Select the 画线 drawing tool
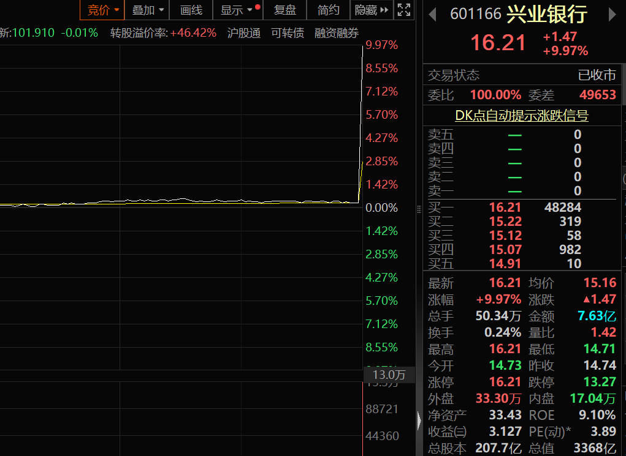 pyautogui.click(x=191, y=10)
